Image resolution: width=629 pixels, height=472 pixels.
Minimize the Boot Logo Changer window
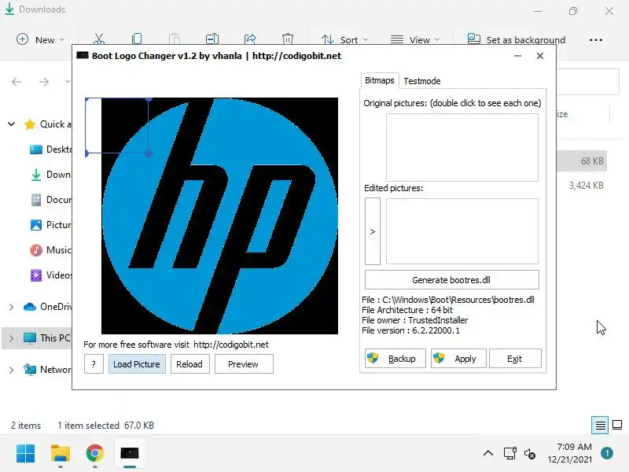(x=518, y=56)
